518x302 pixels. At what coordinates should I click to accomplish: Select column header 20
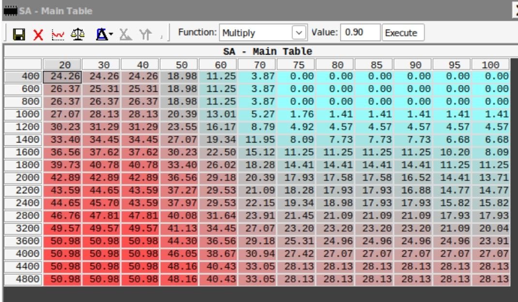click(62, 65)
